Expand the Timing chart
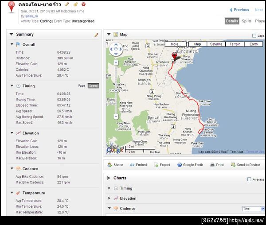 [109, 188]
